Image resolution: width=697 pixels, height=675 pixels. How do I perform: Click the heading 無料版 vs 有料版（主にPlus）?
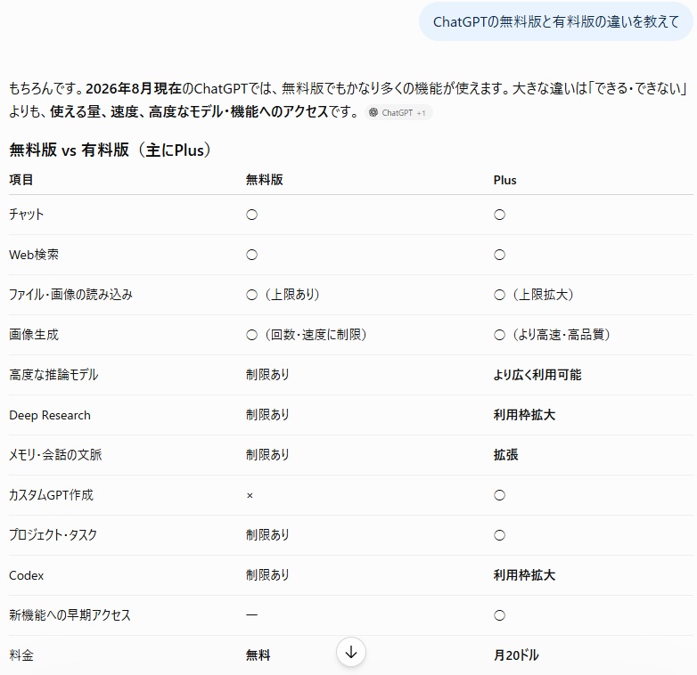pos(110,150)
